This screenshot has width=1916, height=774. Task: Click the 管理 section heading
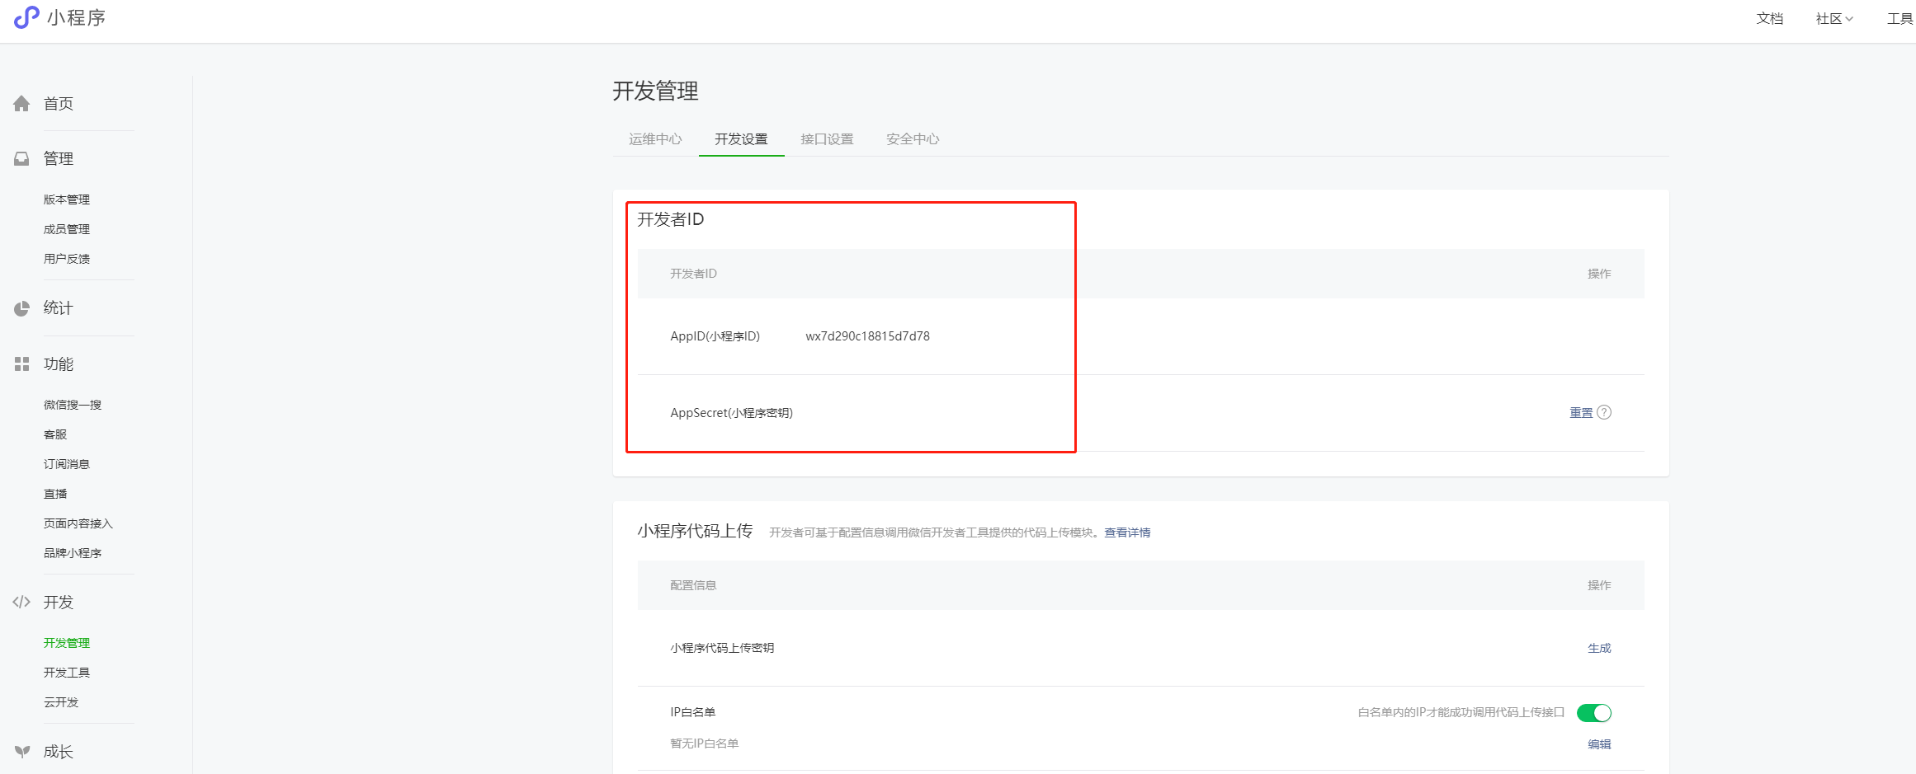(59, 158)
